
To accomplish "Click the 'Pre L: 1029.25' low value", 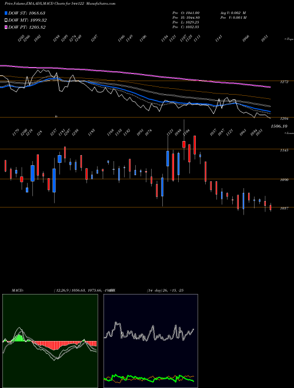I will coord(186,22).
